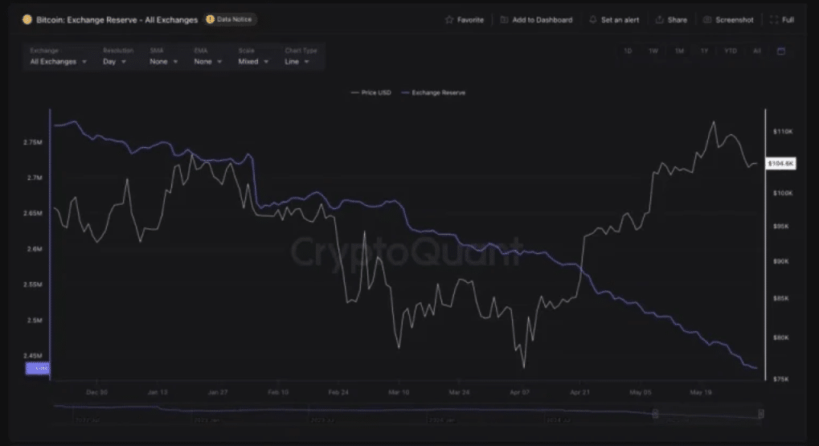Click the alert bell icon
The height and width of the screenshot is (446, 819).
click(x=593, y=20)
